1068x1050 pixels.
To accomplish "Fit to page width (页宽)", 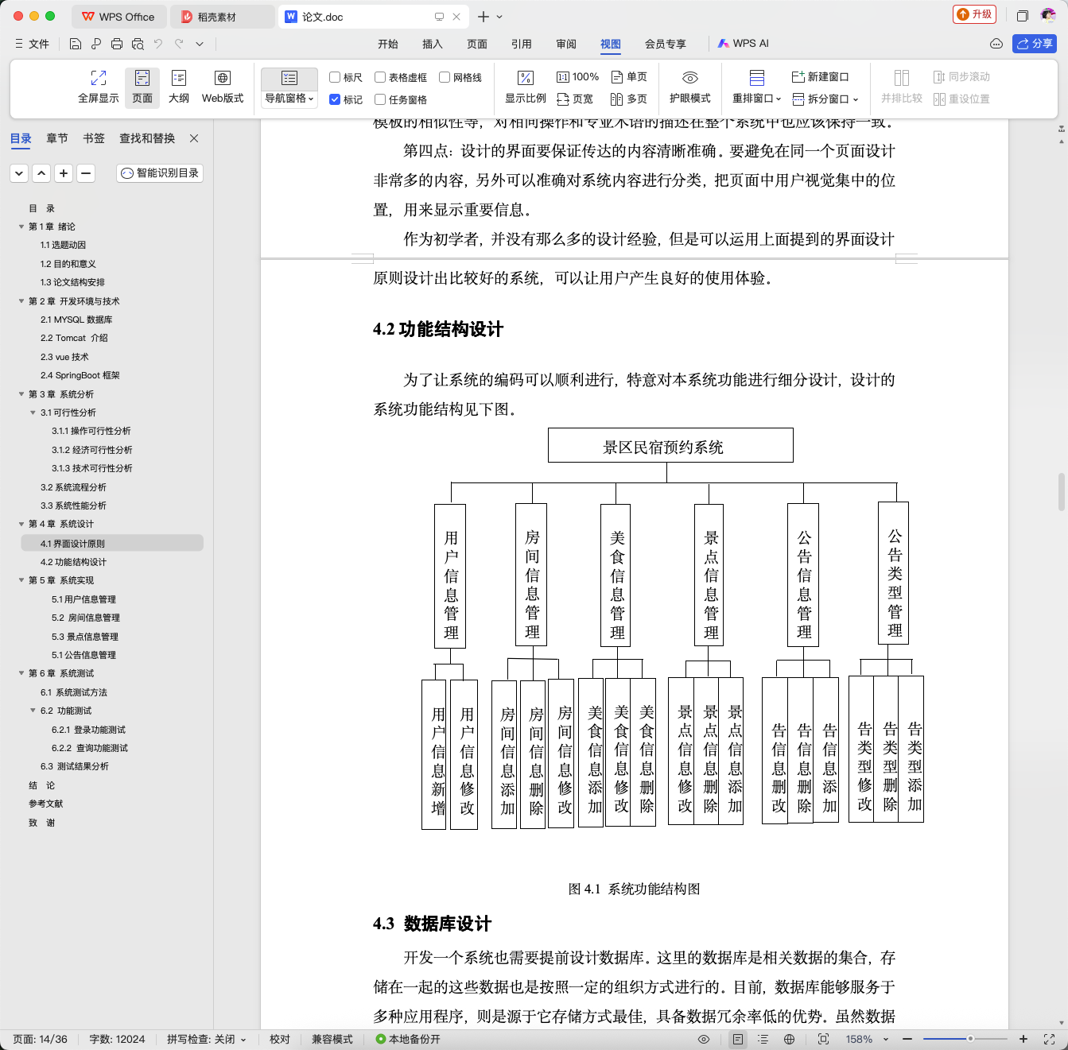I will click(x=575, y=99).
